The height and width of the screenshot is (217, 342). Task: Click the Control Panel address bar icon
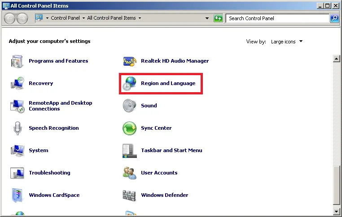(x=39, y=17)
